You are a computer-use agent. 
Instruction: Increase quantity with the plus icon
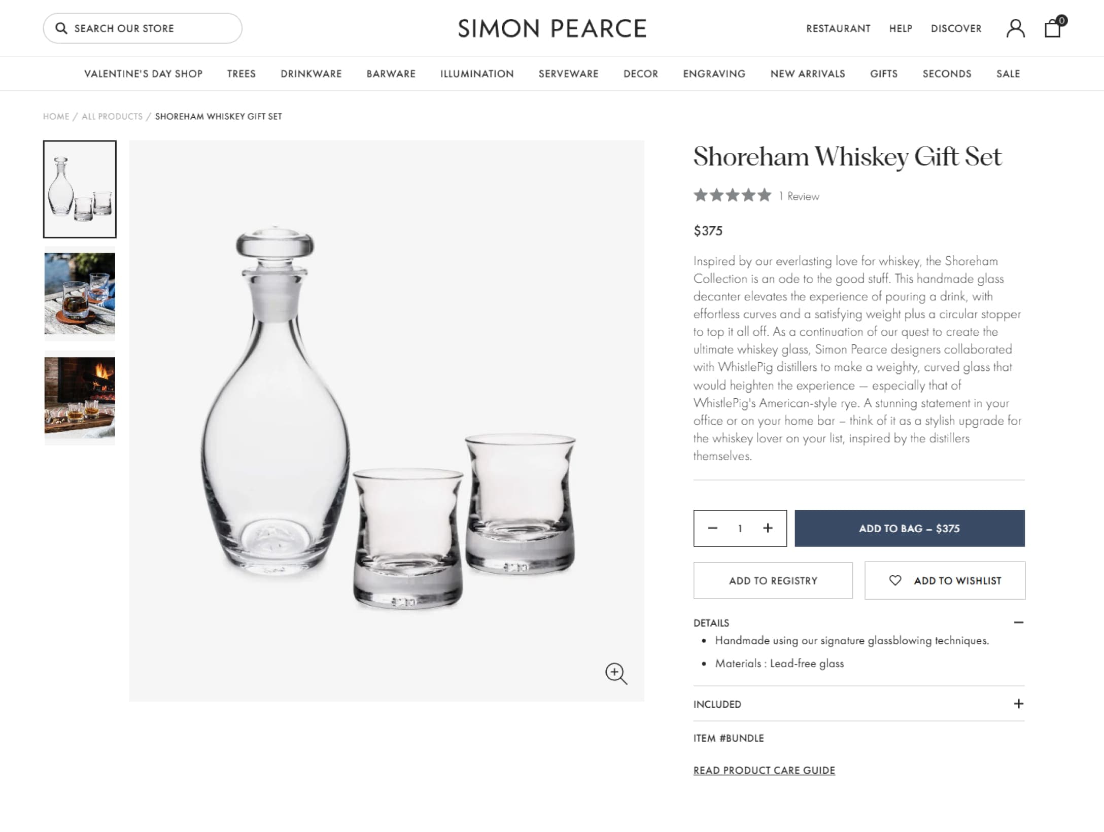click(x=768, y=528)
